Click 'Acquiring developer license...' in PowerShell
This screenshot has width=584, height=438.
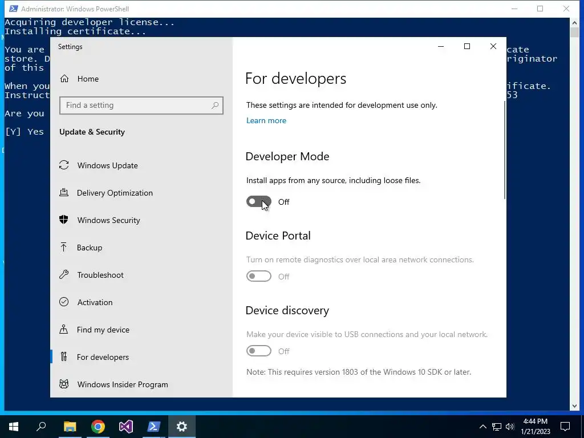(x=90, y=22)
